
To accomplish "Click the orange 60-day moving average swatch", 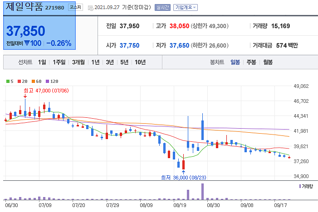I will click(x=34, y=82).
